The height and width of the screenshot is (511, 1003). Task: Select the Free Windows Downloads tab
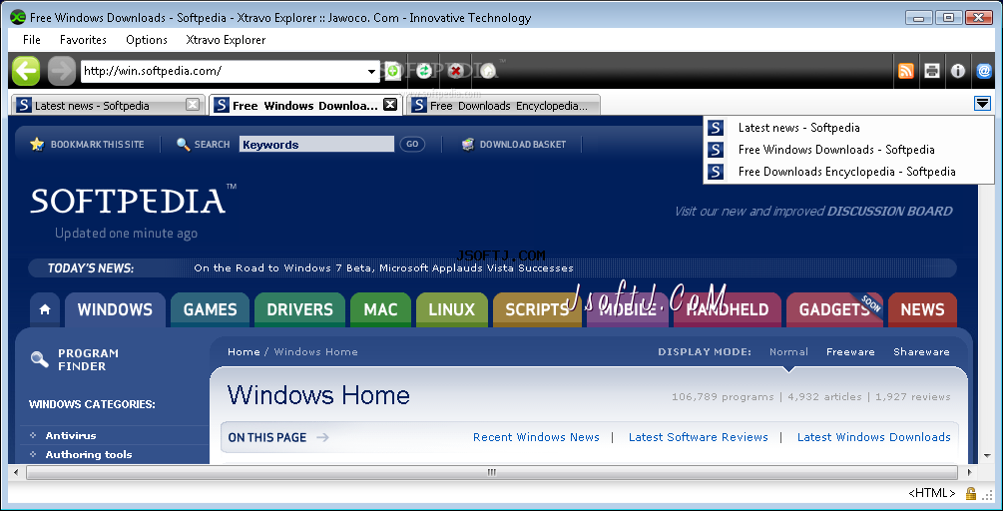[305, 105]
